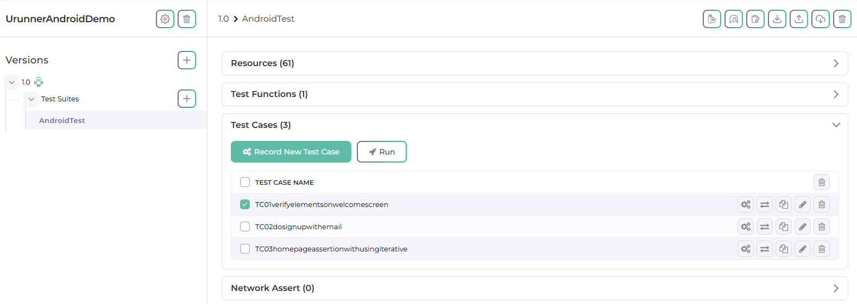Click the clipboard edit icon in top toolbar
Viewport: 857px width, 304px height.
pyautogui.click(x=755, y=19)
